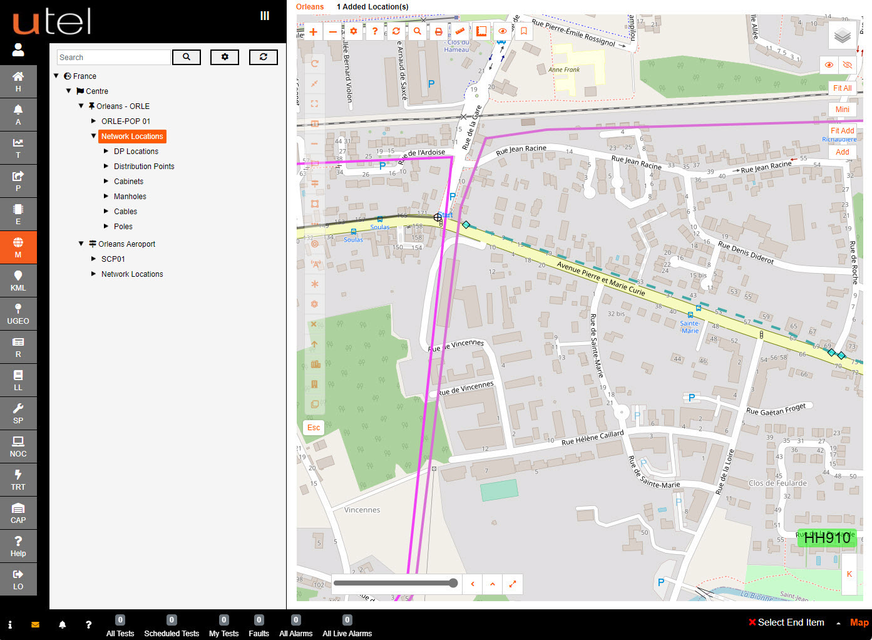Screen dimensions: 872x640
Task: Click the sidebar Home (H) icon
Action: [x=18, y=81]
